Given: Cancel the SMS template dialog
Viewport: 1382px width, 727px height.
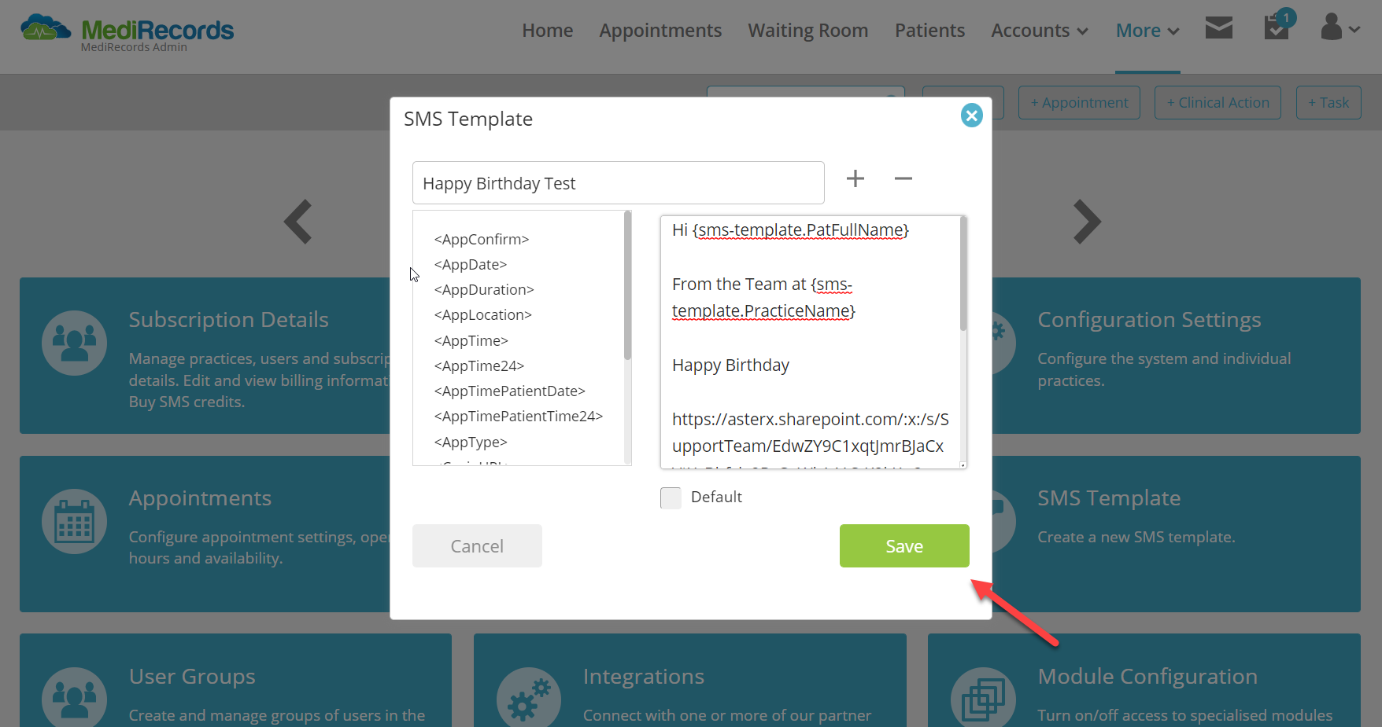Looking at the screenshot, I should pos(477,545).
